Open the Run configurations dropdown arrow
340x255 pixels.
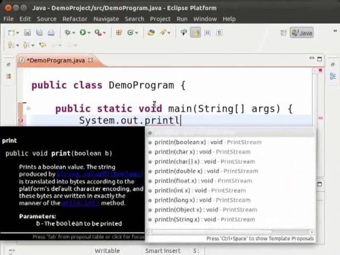coord(89,33)
